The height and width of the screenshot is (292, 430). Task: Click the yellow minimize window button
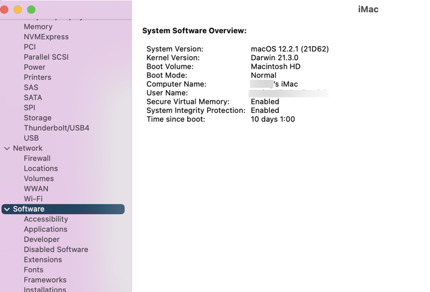18,10
